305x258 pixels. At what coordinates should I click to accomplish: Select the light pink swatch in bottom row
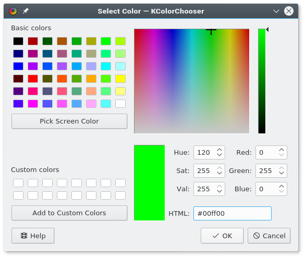click(91, 104)
